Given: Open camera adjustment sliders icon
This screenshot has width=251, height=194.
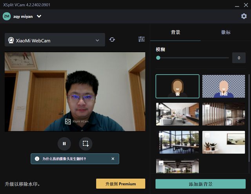Looking at the screenshot, I should pos(142,39).
